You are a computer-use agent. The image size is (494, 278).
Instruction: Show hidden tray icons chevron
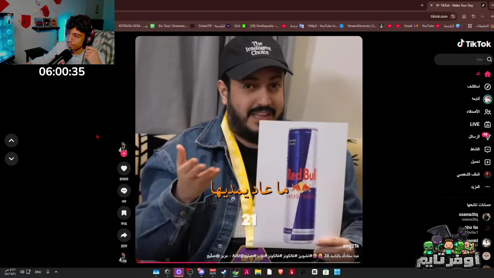click(x=56, y=272)
